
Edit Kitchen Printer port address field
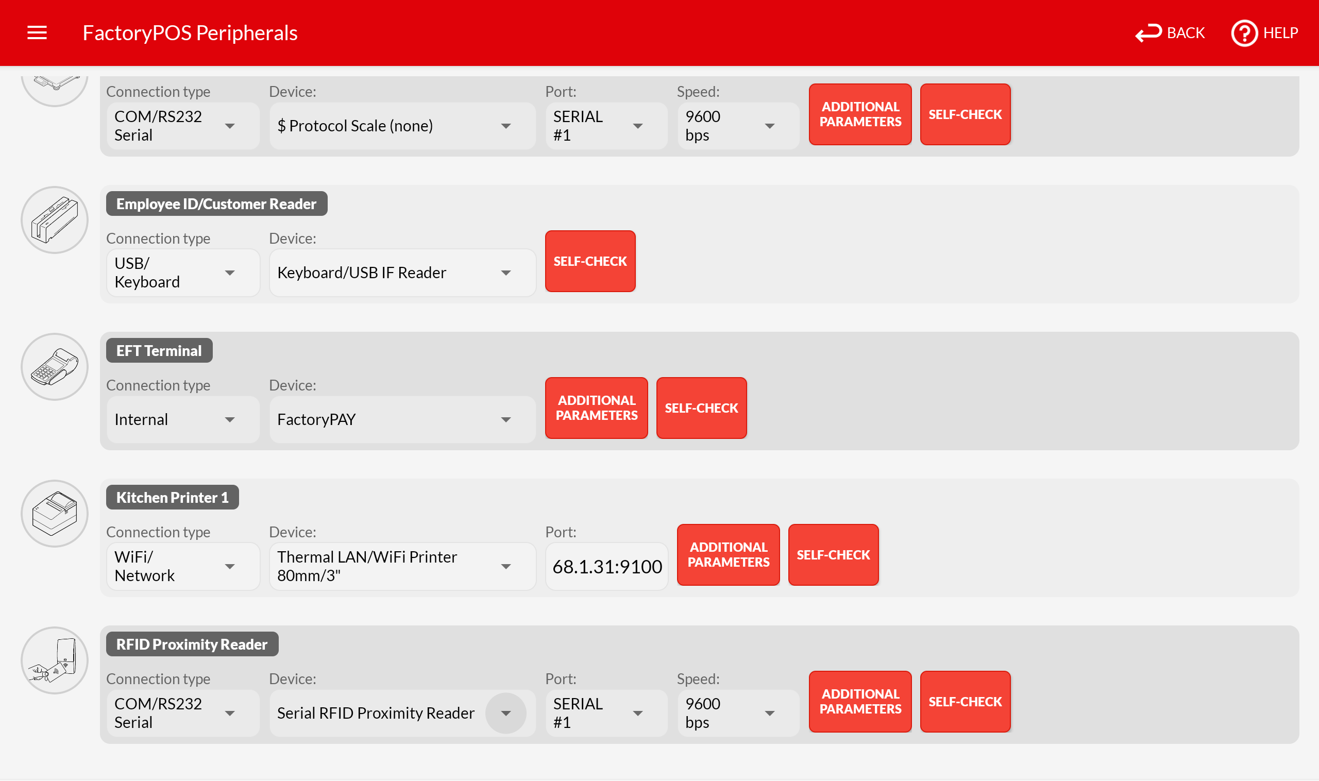pos(606,567)
